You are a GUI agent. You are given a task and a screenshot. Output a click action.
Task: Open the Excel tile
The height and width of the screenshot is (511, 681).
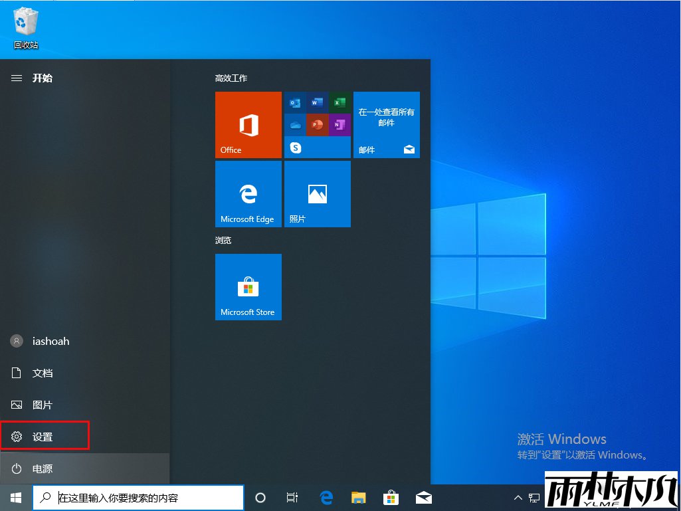(x=340, y=102)
